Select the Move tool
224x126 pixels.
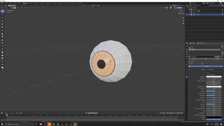pyautogui.click(x=2, y=18)
